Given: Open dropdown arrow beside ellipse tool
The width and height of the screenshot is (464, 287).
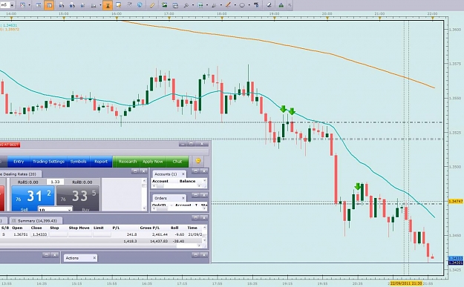Looking at the screenshot, I should coord(249,5).
